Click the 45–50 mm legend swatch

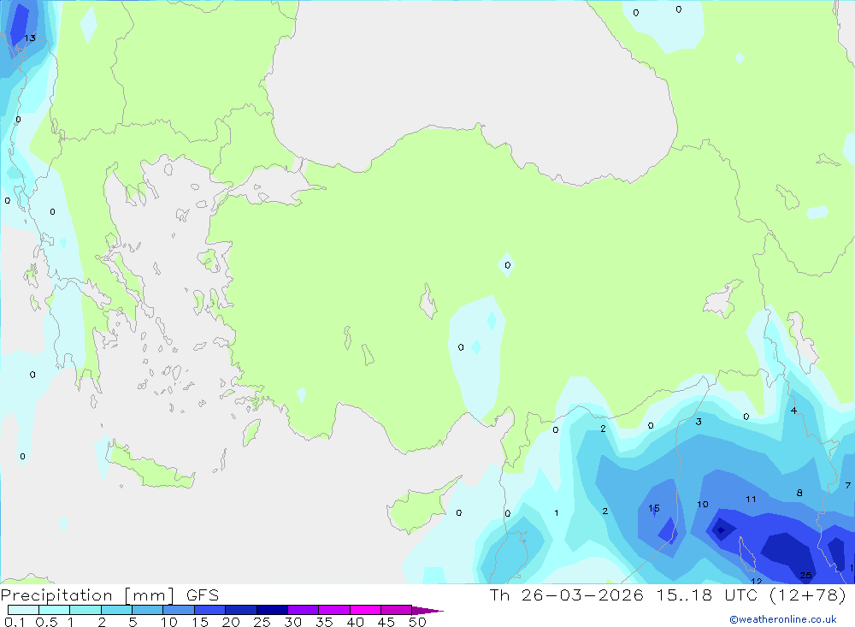[397, 610]
